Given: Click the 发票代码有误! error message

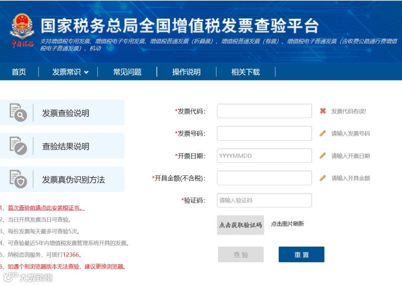Looking at the screenshot, I should (348, 111).
